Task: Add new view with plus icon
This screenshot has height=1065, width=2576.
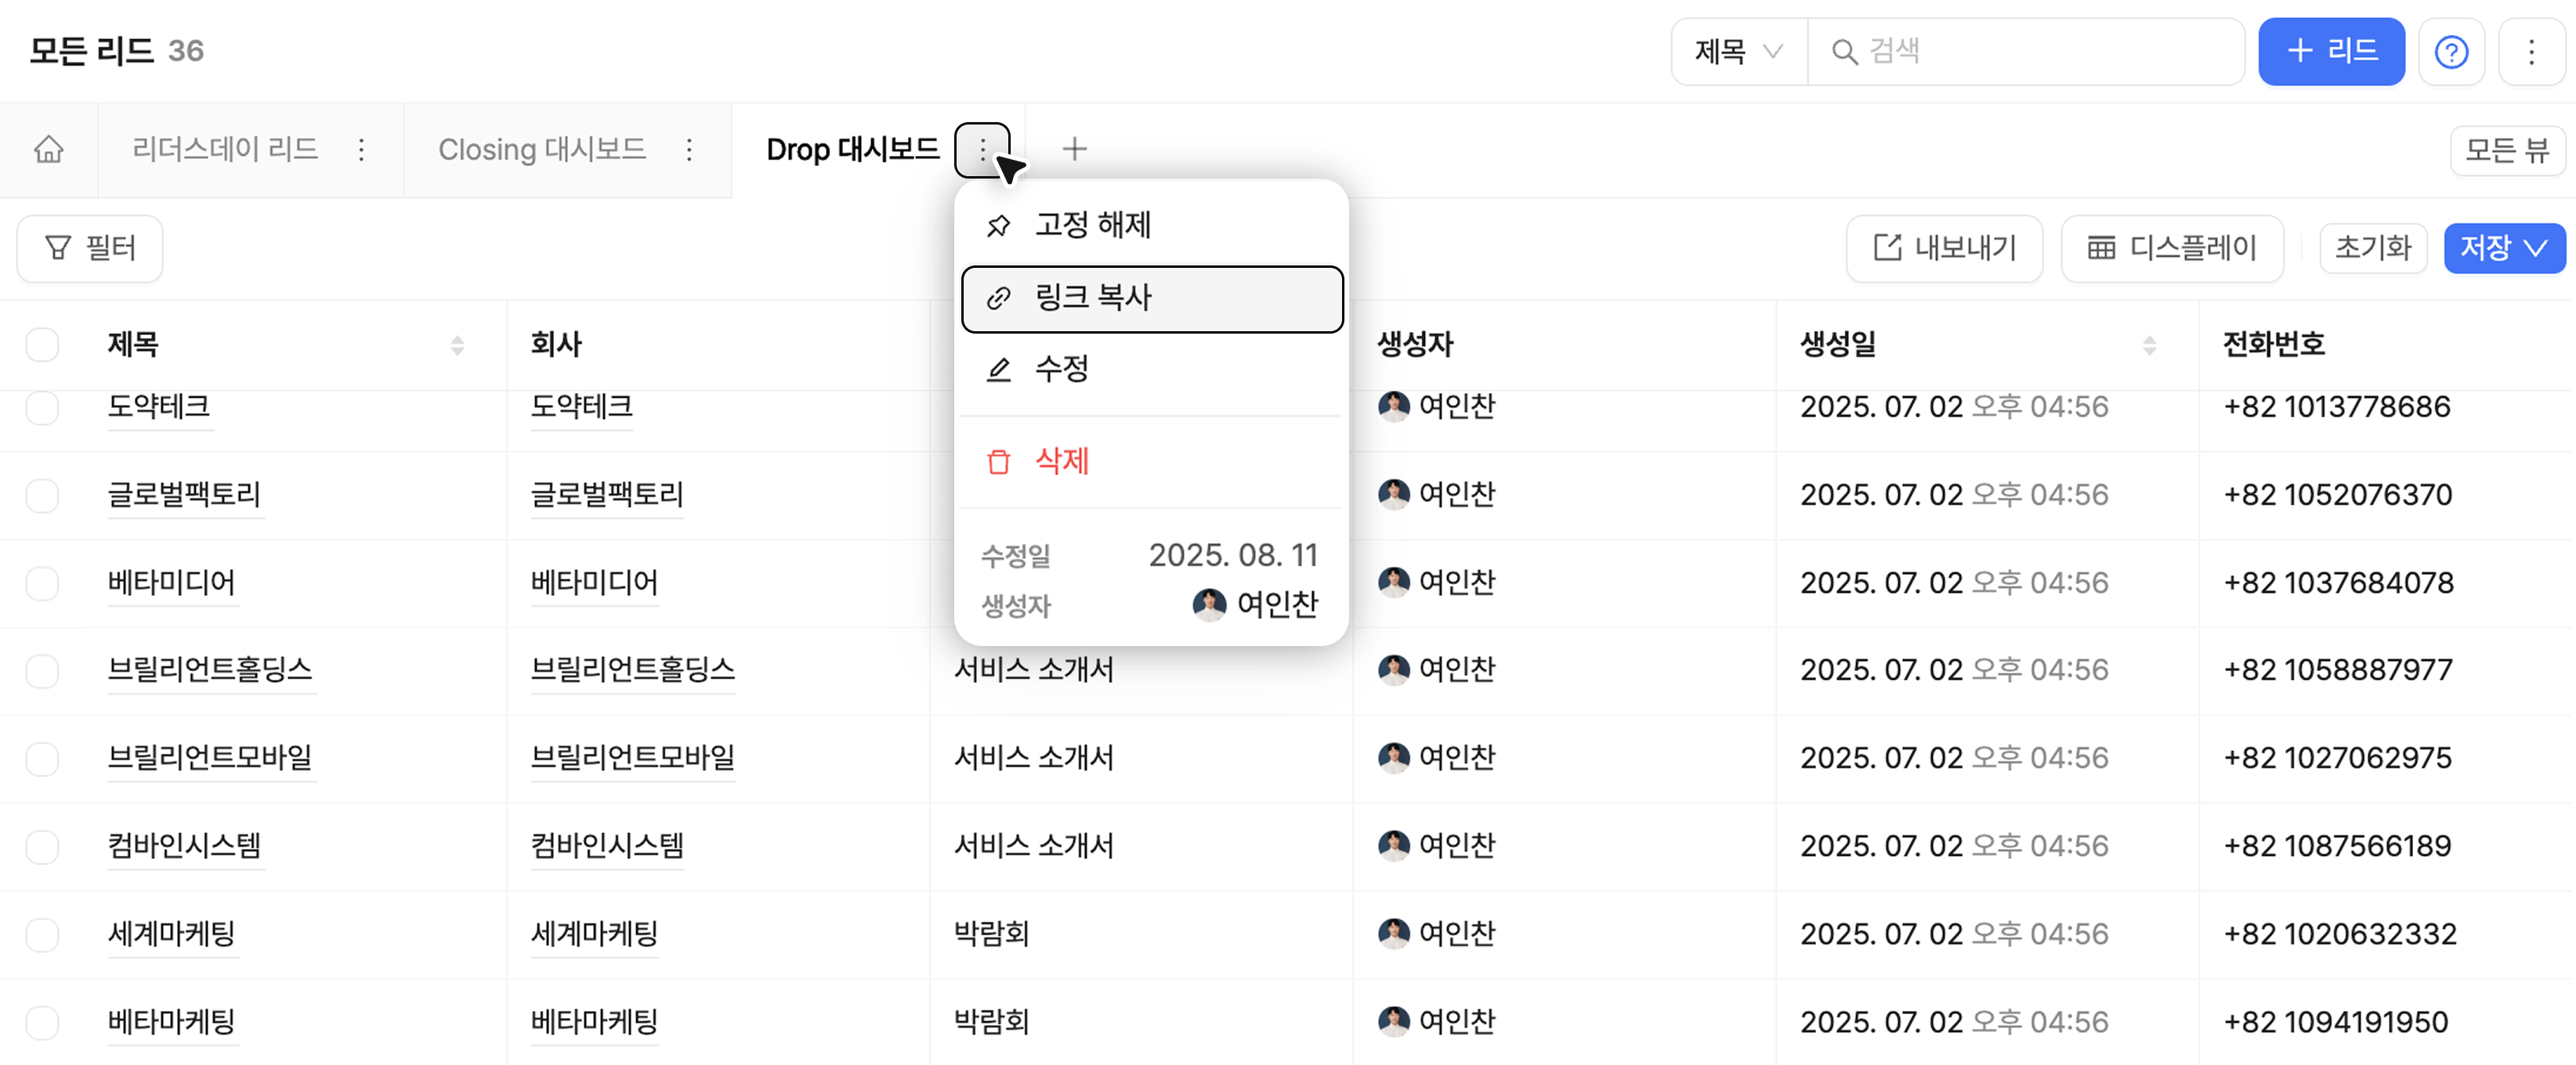Action: [1074, 149]
